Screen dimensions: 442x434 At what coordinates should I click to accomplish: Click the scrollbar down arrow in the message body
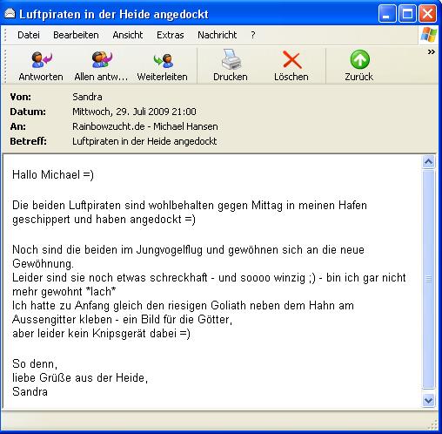(x=429, y=401)
